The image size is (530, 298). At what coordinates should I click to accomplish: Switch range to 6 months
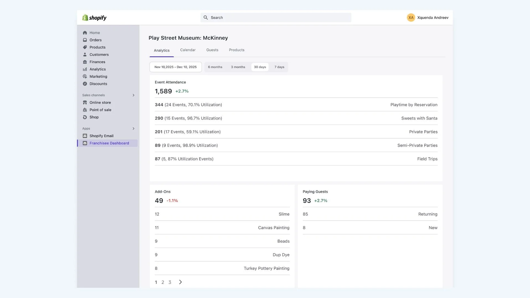[x=215, y=67]
